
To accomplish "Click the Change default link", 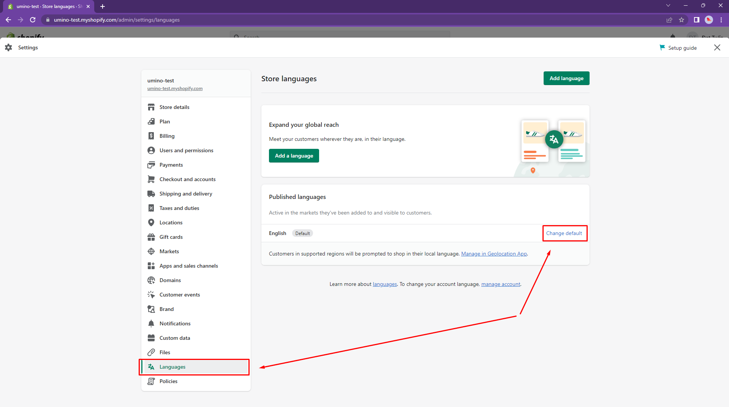I will pyautogui.click(x=564, y=233).
